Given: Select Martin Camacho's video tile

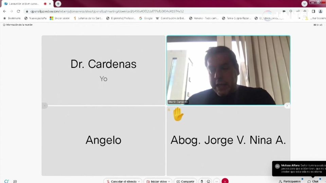Looking at the screenshot, I should click(x=228, y=70).
